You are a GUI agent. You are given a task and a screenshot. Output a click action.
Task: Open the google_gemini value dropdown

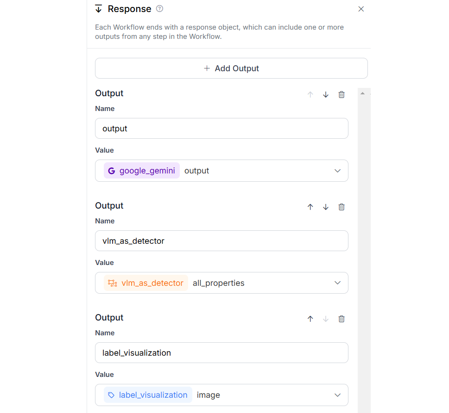pyautogui.click(x=337, y=171)
